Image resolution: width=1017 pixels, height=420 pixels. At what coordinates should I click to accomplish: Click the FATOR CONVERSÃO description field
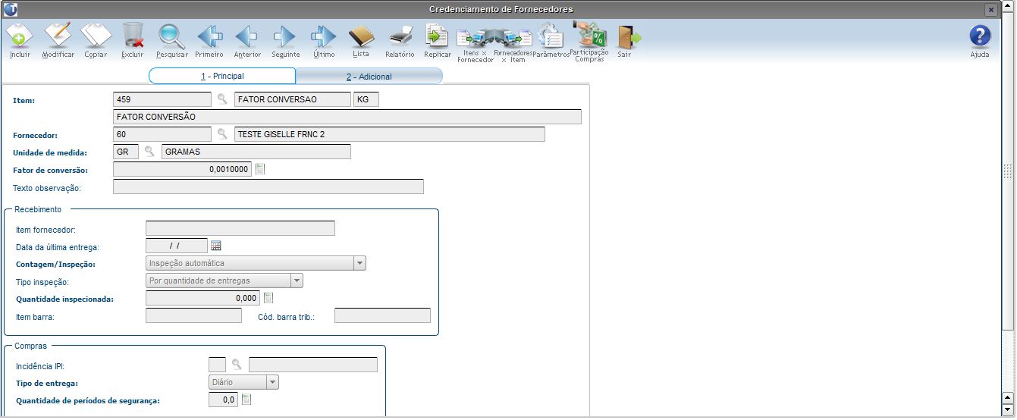[x=347, y=117]
